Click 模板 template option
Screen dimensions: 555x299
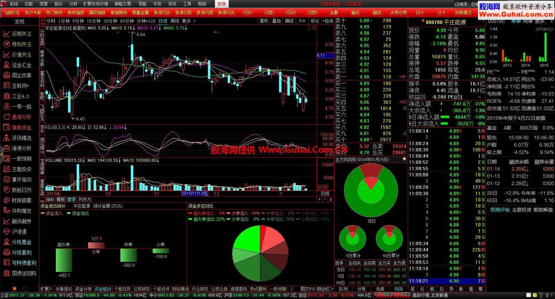[61, 199]
